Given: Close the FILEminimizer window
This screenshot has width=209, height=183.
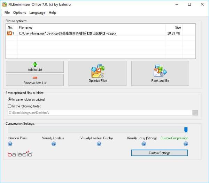Looking at the screenshot, I should (202, 4).
